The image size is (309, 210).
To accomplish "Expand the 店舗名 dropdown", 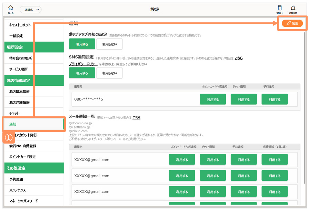I will pyautogui.click(x=30, y=10).
